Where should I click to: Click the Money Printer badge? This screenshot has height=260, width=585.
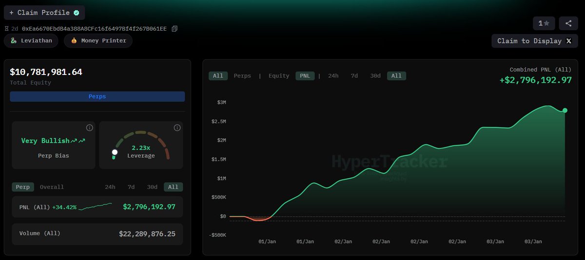point(98,41)
